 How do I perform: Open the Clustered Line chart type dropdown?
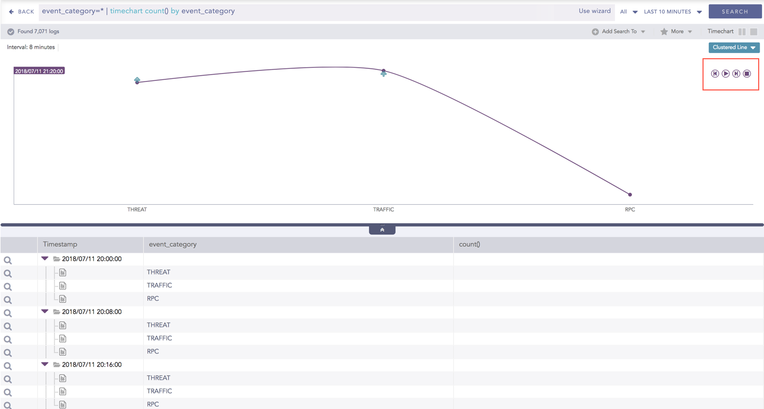point(734,48)
